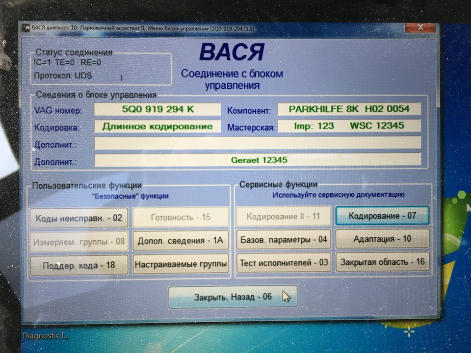Open "Закрытая область - 16" security access
This screenshot has height=353, width=471.
[x=382, y=262]
